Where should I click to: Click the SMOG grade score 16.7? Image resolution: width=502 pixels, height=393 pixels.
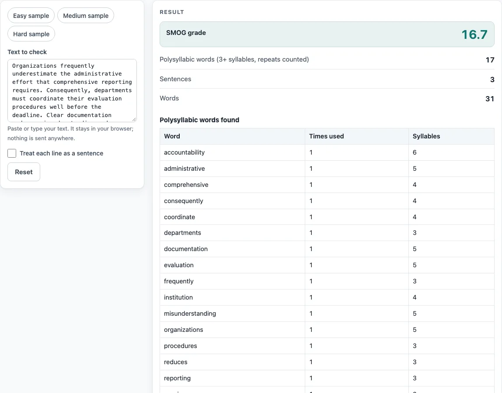(474, 34)
